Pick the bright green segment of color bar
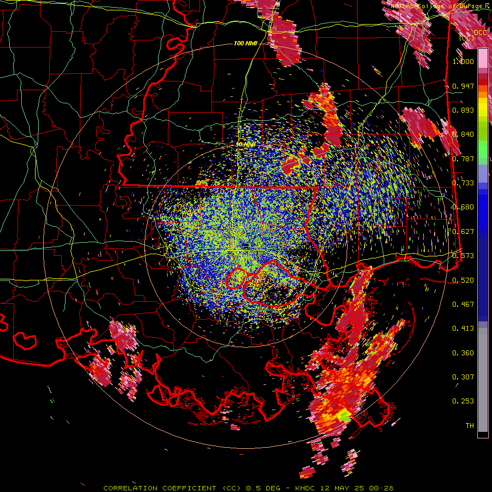Screen dimensions: 492x492 click(483, 149)
